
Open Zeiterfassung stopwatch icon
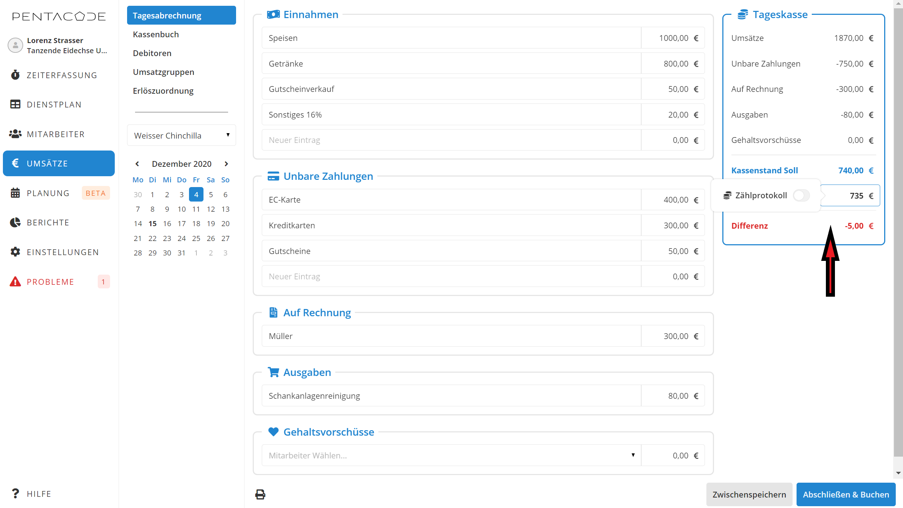click(15, 75)
